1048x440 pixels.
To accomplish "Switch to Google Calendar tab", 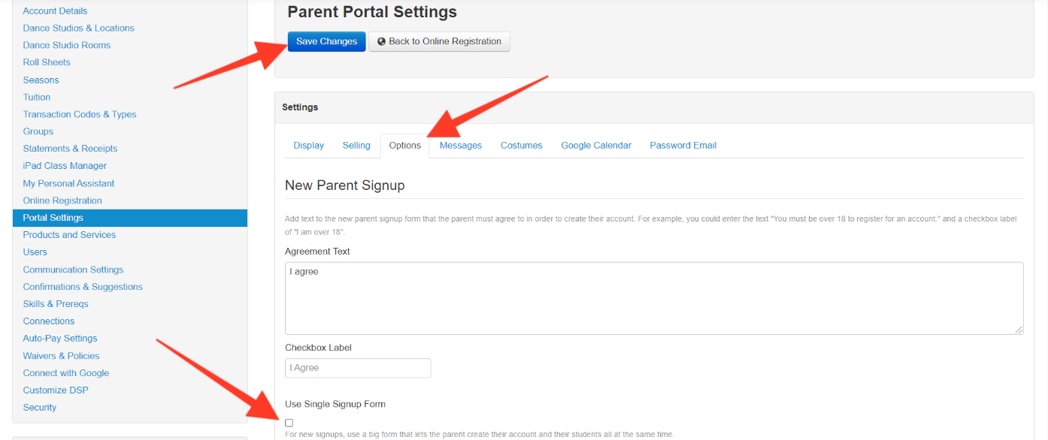I will (596, 146).
